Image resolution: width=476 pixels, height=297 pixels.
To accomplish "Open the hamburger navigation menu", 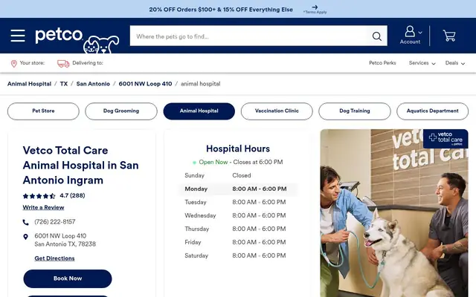I will coord(18,36).
